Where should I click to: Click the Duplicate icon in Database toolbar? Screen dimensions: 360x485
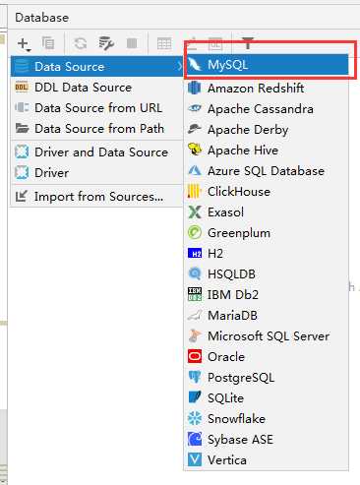(48, 43)
